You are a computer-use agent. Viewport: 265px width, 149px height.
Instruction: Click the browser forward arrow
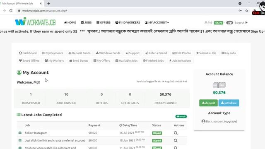point(4,11)
